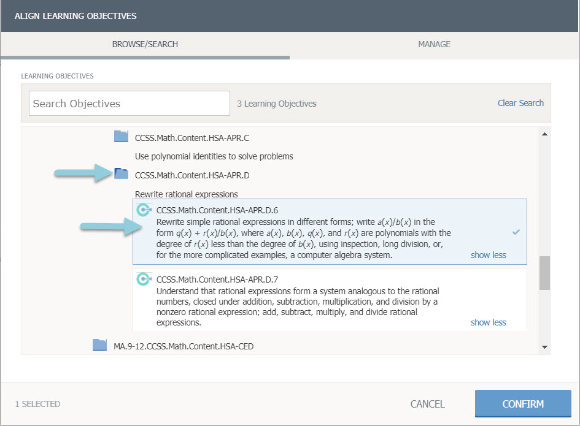Click the vertical scrollbar thumb
The width and height of the screenshot is (580, 426).
click(544, 273)
